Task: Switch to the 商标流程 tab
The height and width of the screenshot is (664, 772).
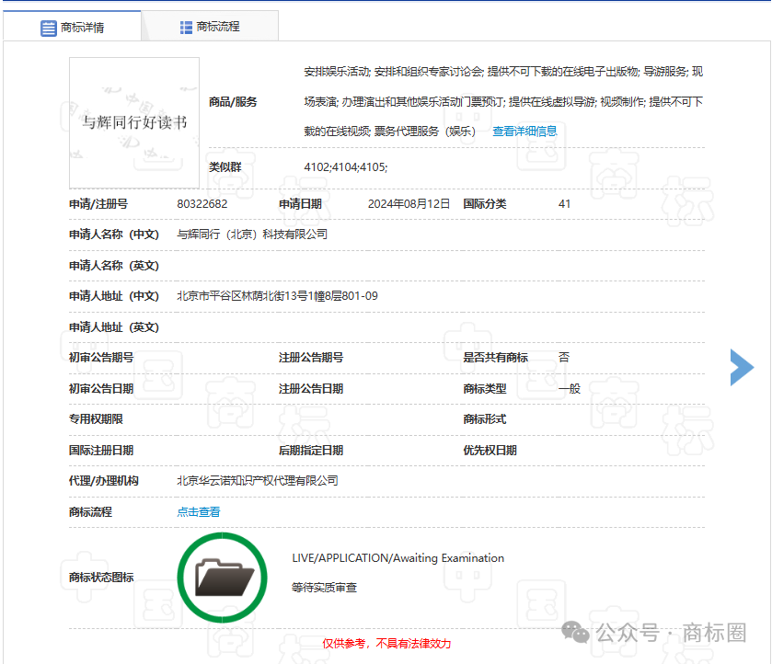Action: click(x=210, y=27)
